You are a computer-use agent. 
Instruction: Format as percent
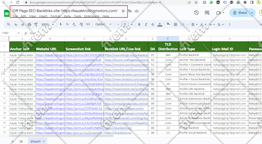[x=67, y=24]
